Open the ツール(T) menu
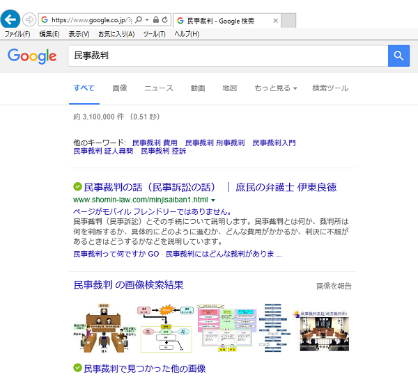Viewport: 418px width, 379px height. 155,34
